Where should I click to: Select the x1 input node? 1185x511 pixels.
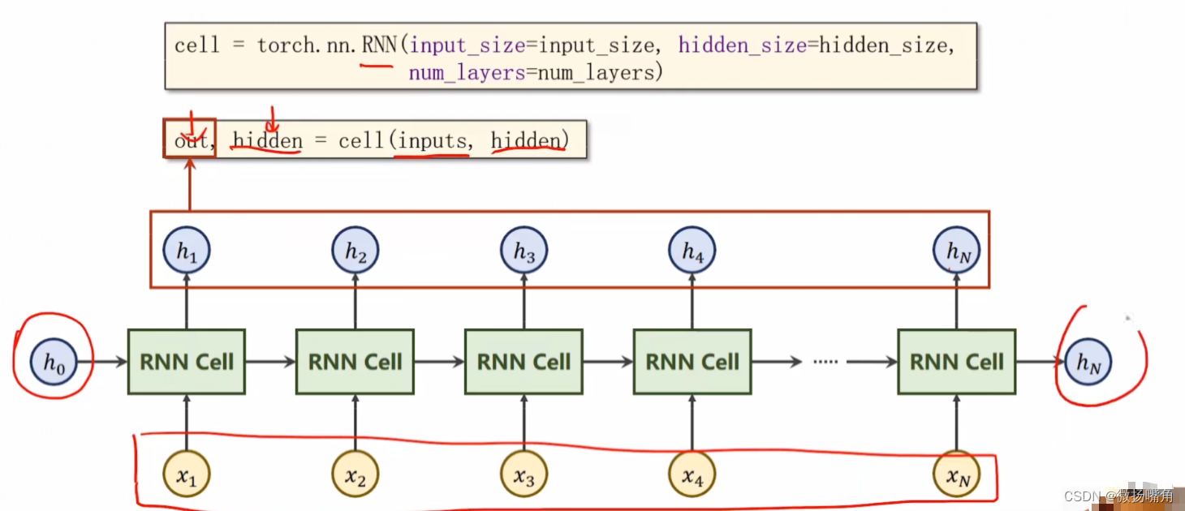click(187, 474)
